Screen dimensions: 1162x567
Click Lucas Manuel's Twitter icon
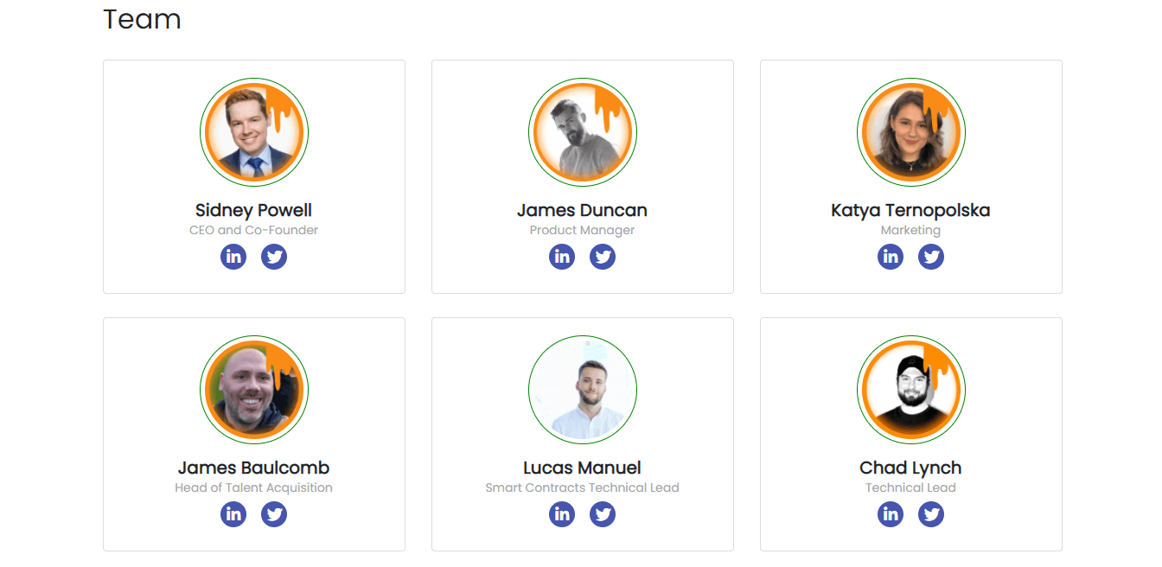pyautogui.click(x=603, y=514)
